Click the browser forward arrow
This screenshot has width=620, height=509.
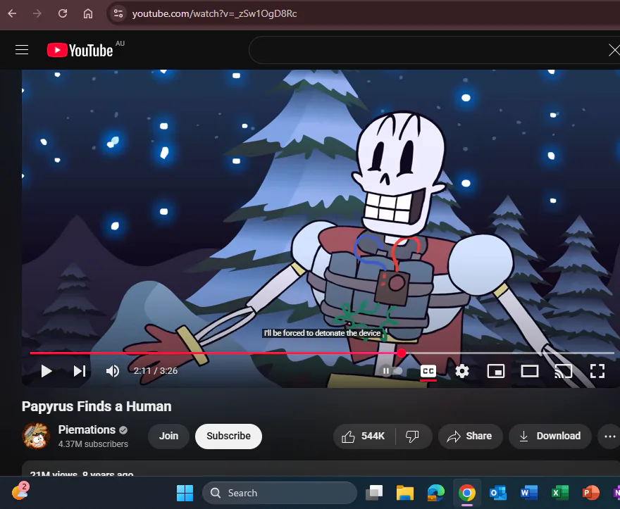pyautogui.click(x=37, y=13)
